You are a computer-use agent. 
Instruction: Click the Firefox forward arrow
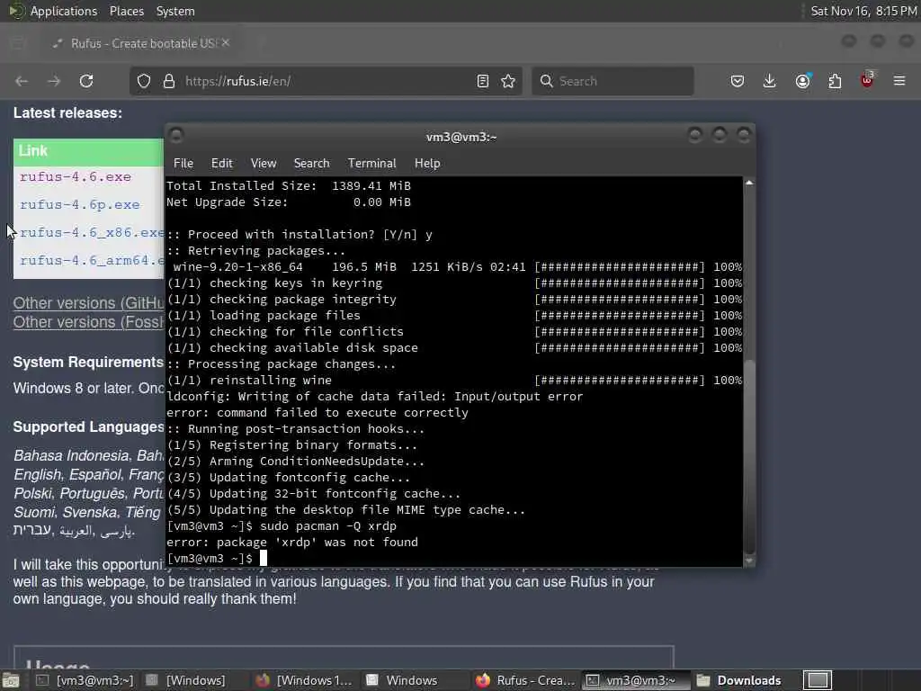tap(53, 81)
